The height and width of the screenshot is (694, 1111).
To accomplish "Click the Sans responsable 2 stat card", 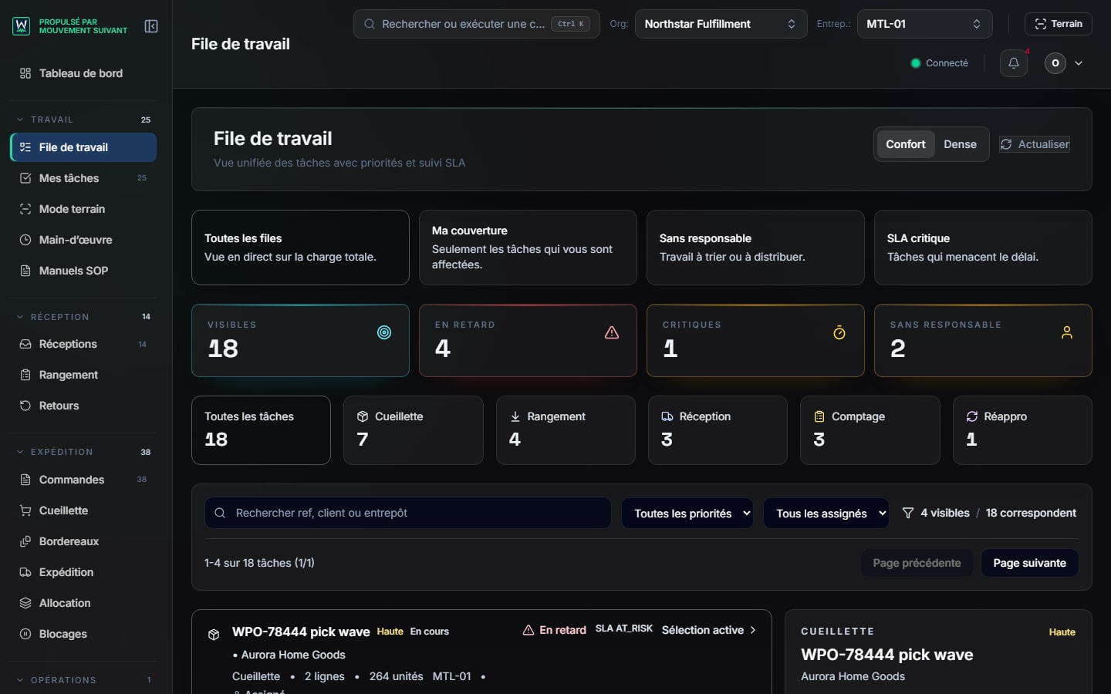I will coord(983,340).
